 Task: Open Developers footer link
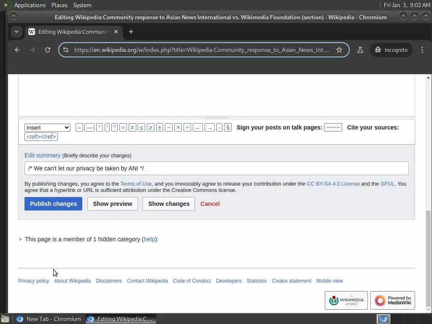pyautogui.click(x=229, y=281)
